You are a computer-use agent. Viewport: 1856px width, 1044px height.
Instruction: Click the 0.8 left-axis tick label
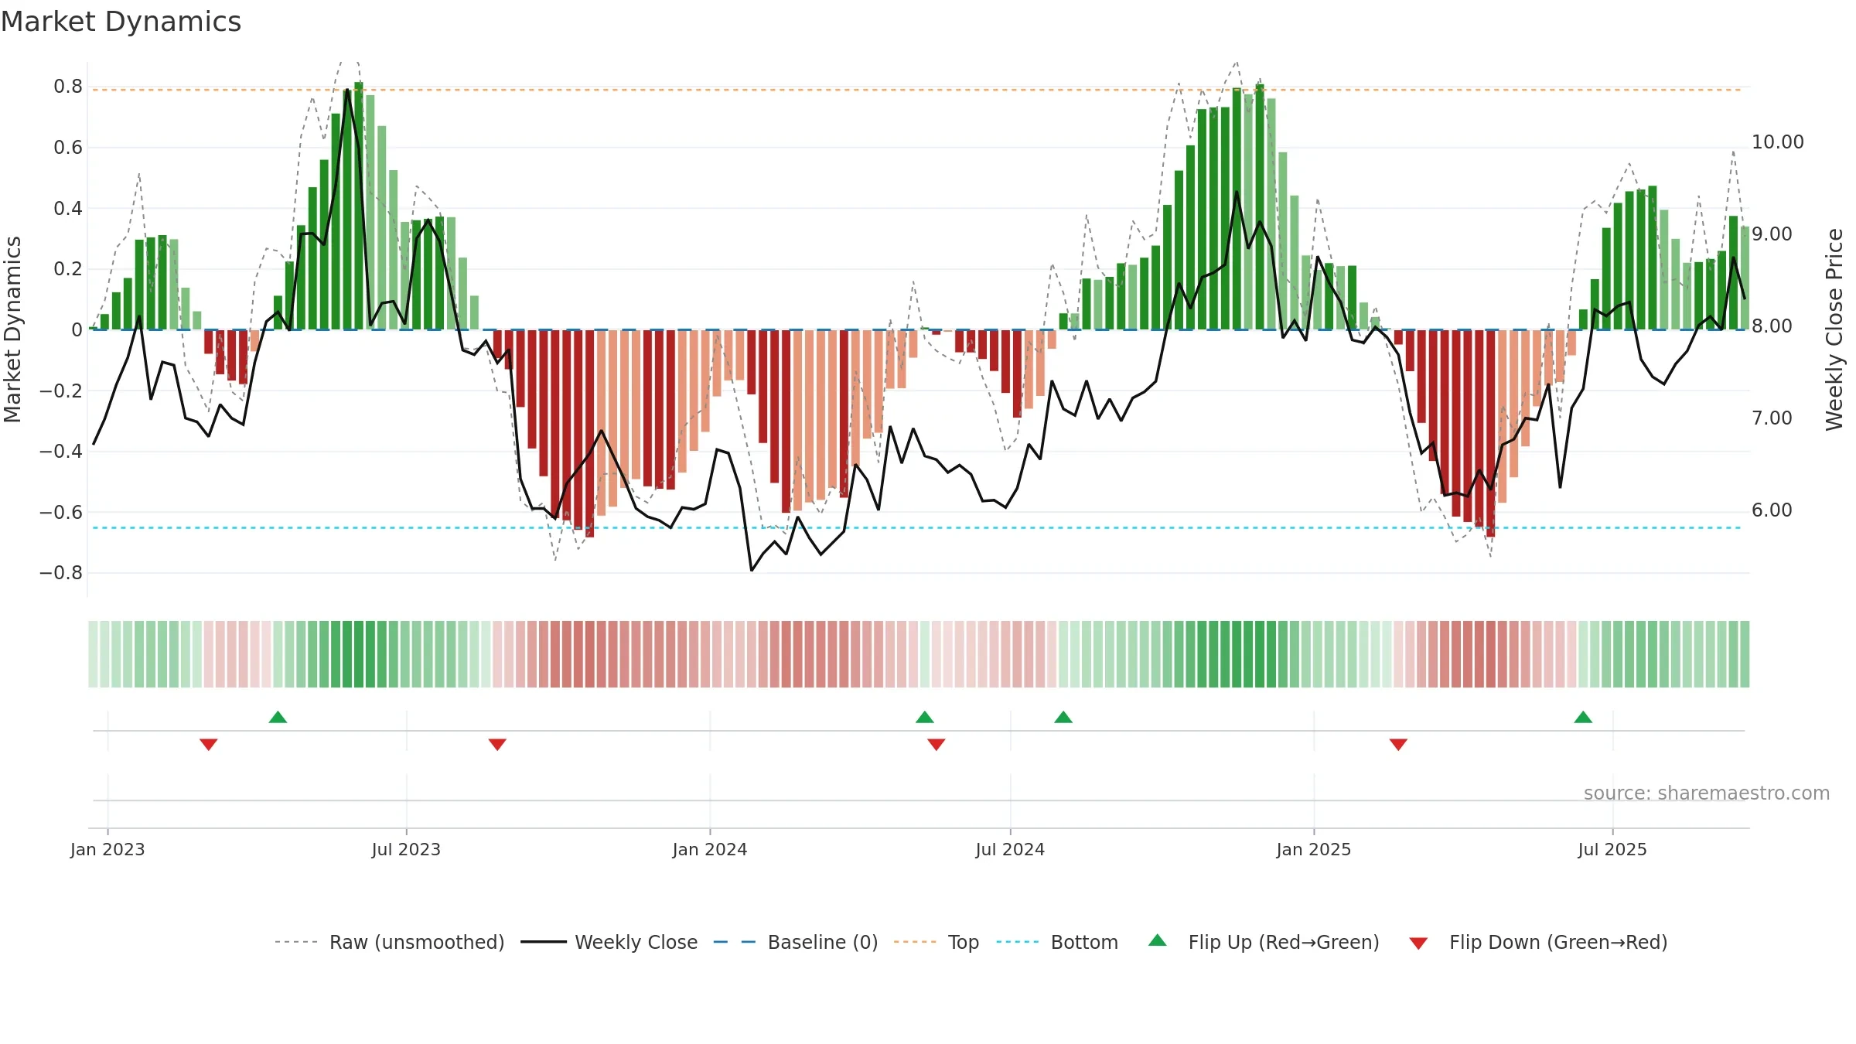[68, 87]
